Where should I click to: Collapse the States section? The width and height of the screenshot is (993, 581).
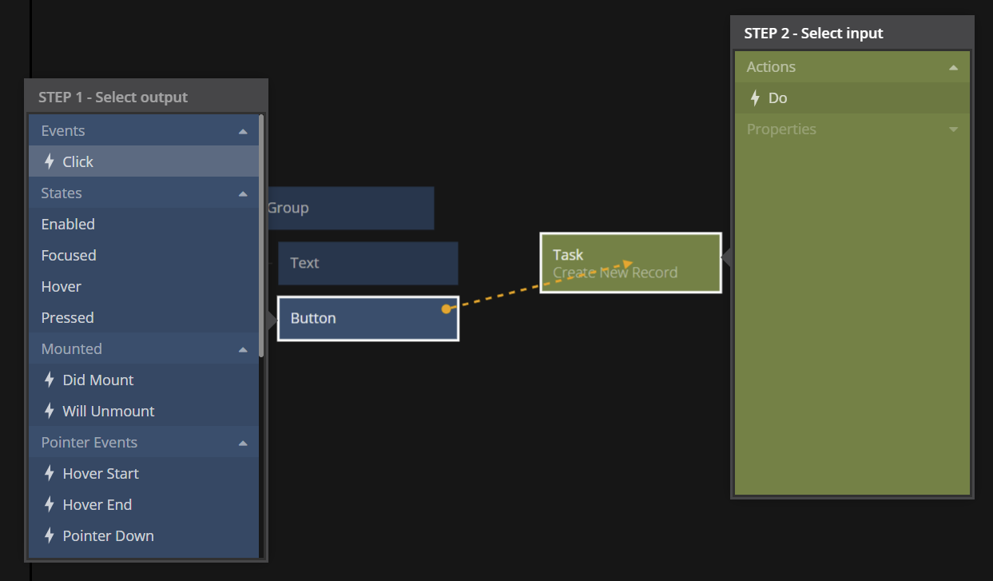[243, 193]
